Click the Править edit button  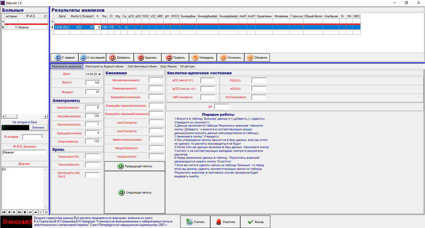[x=175, y=57]
